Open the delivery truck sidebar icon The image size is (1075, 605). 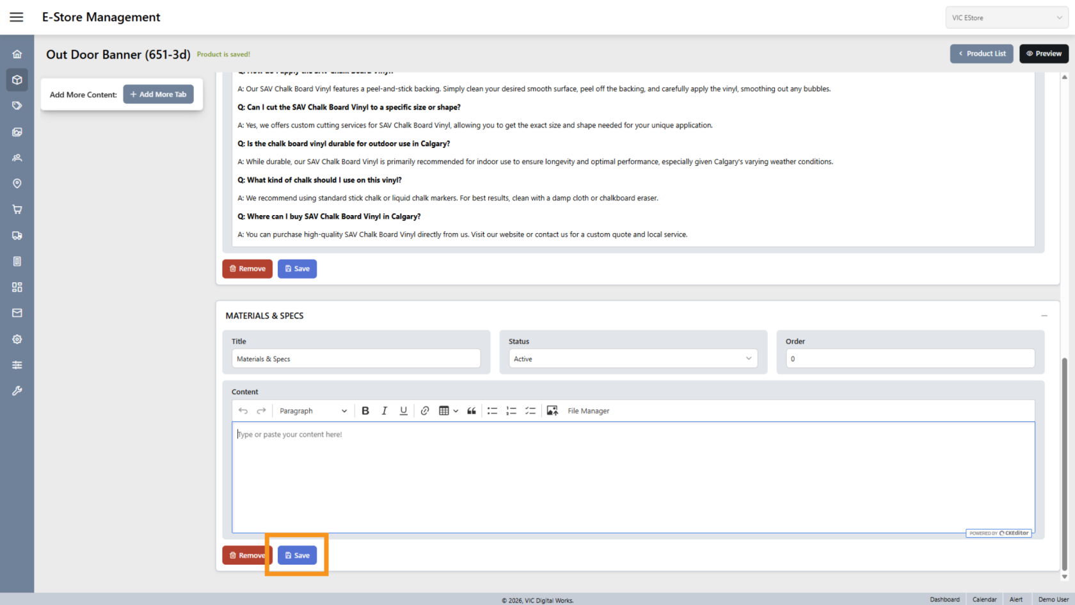[17, 236]
